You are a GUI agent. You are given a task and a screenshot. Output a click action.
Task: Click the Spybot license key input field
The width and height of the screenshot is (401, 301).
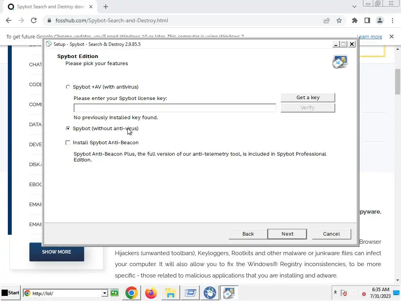[x=175, y=108]
